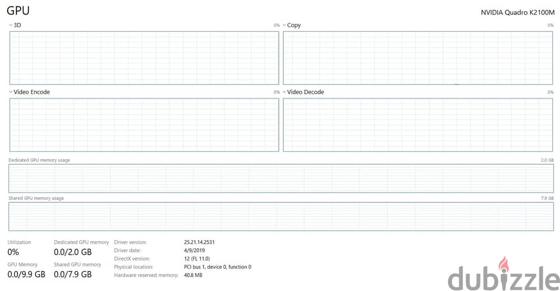
Task: Click the DirectX version 12 (FL 11.0) value
Action: [197, 259]
